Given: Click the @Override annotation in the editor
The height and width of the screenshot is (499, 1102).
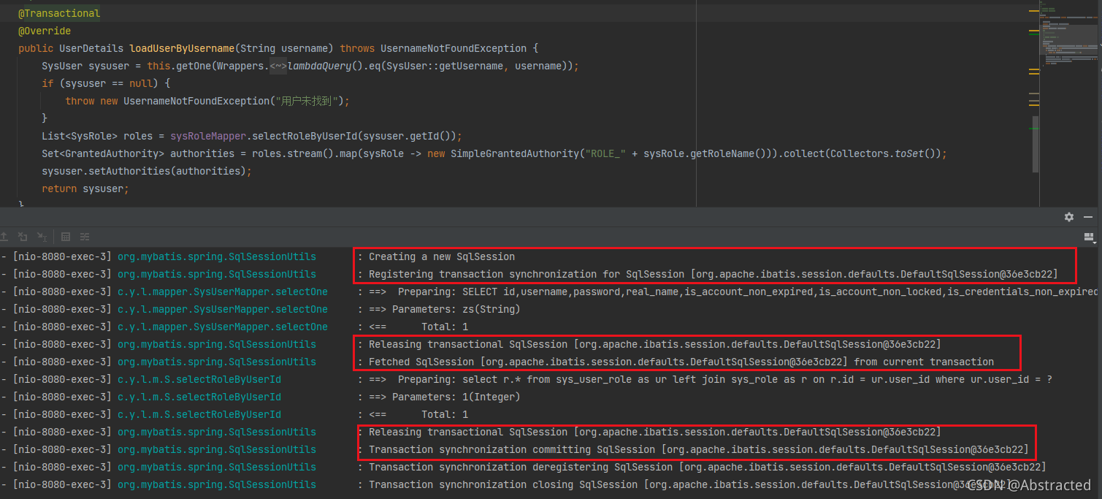Looking at the screenshot, I should pyautogui.click(x=44, y=31).
